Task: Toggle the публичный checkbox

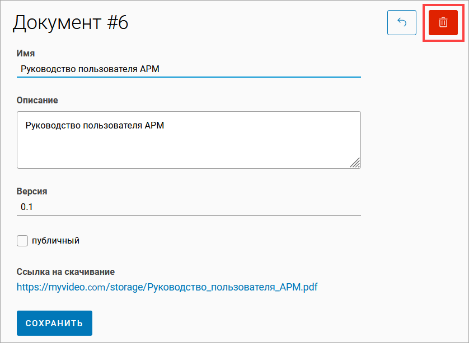Action: 22,241
